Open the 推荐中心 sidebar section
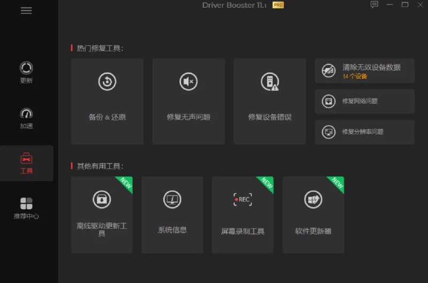 click(x=26, y=209)
